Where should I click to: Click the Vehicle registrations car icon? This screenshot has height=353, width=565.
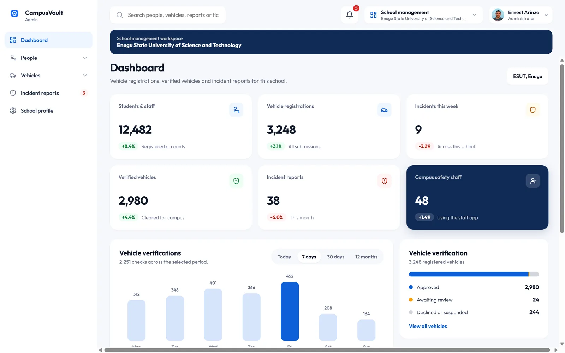click(384, 110)
